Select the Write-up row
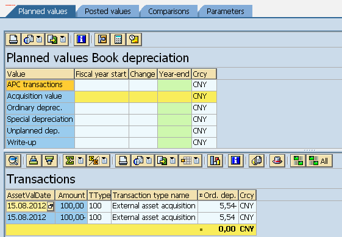Image resolution: width=342 pixels, height=237 pixels. pyautogui.click(x=40, y=143)
